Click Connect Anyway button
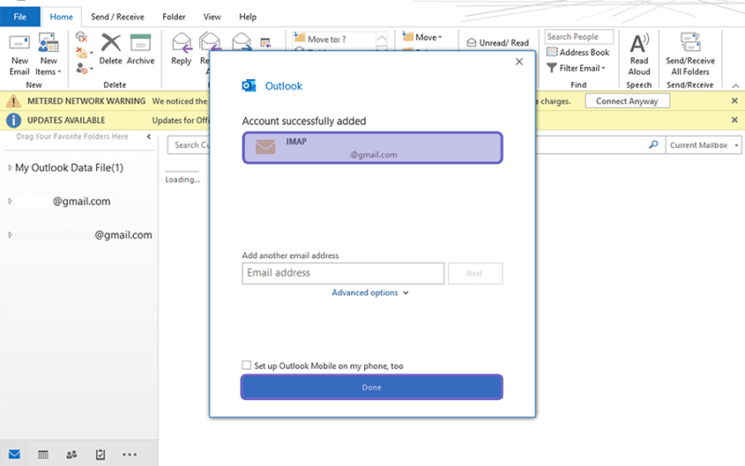 point(627,101)
